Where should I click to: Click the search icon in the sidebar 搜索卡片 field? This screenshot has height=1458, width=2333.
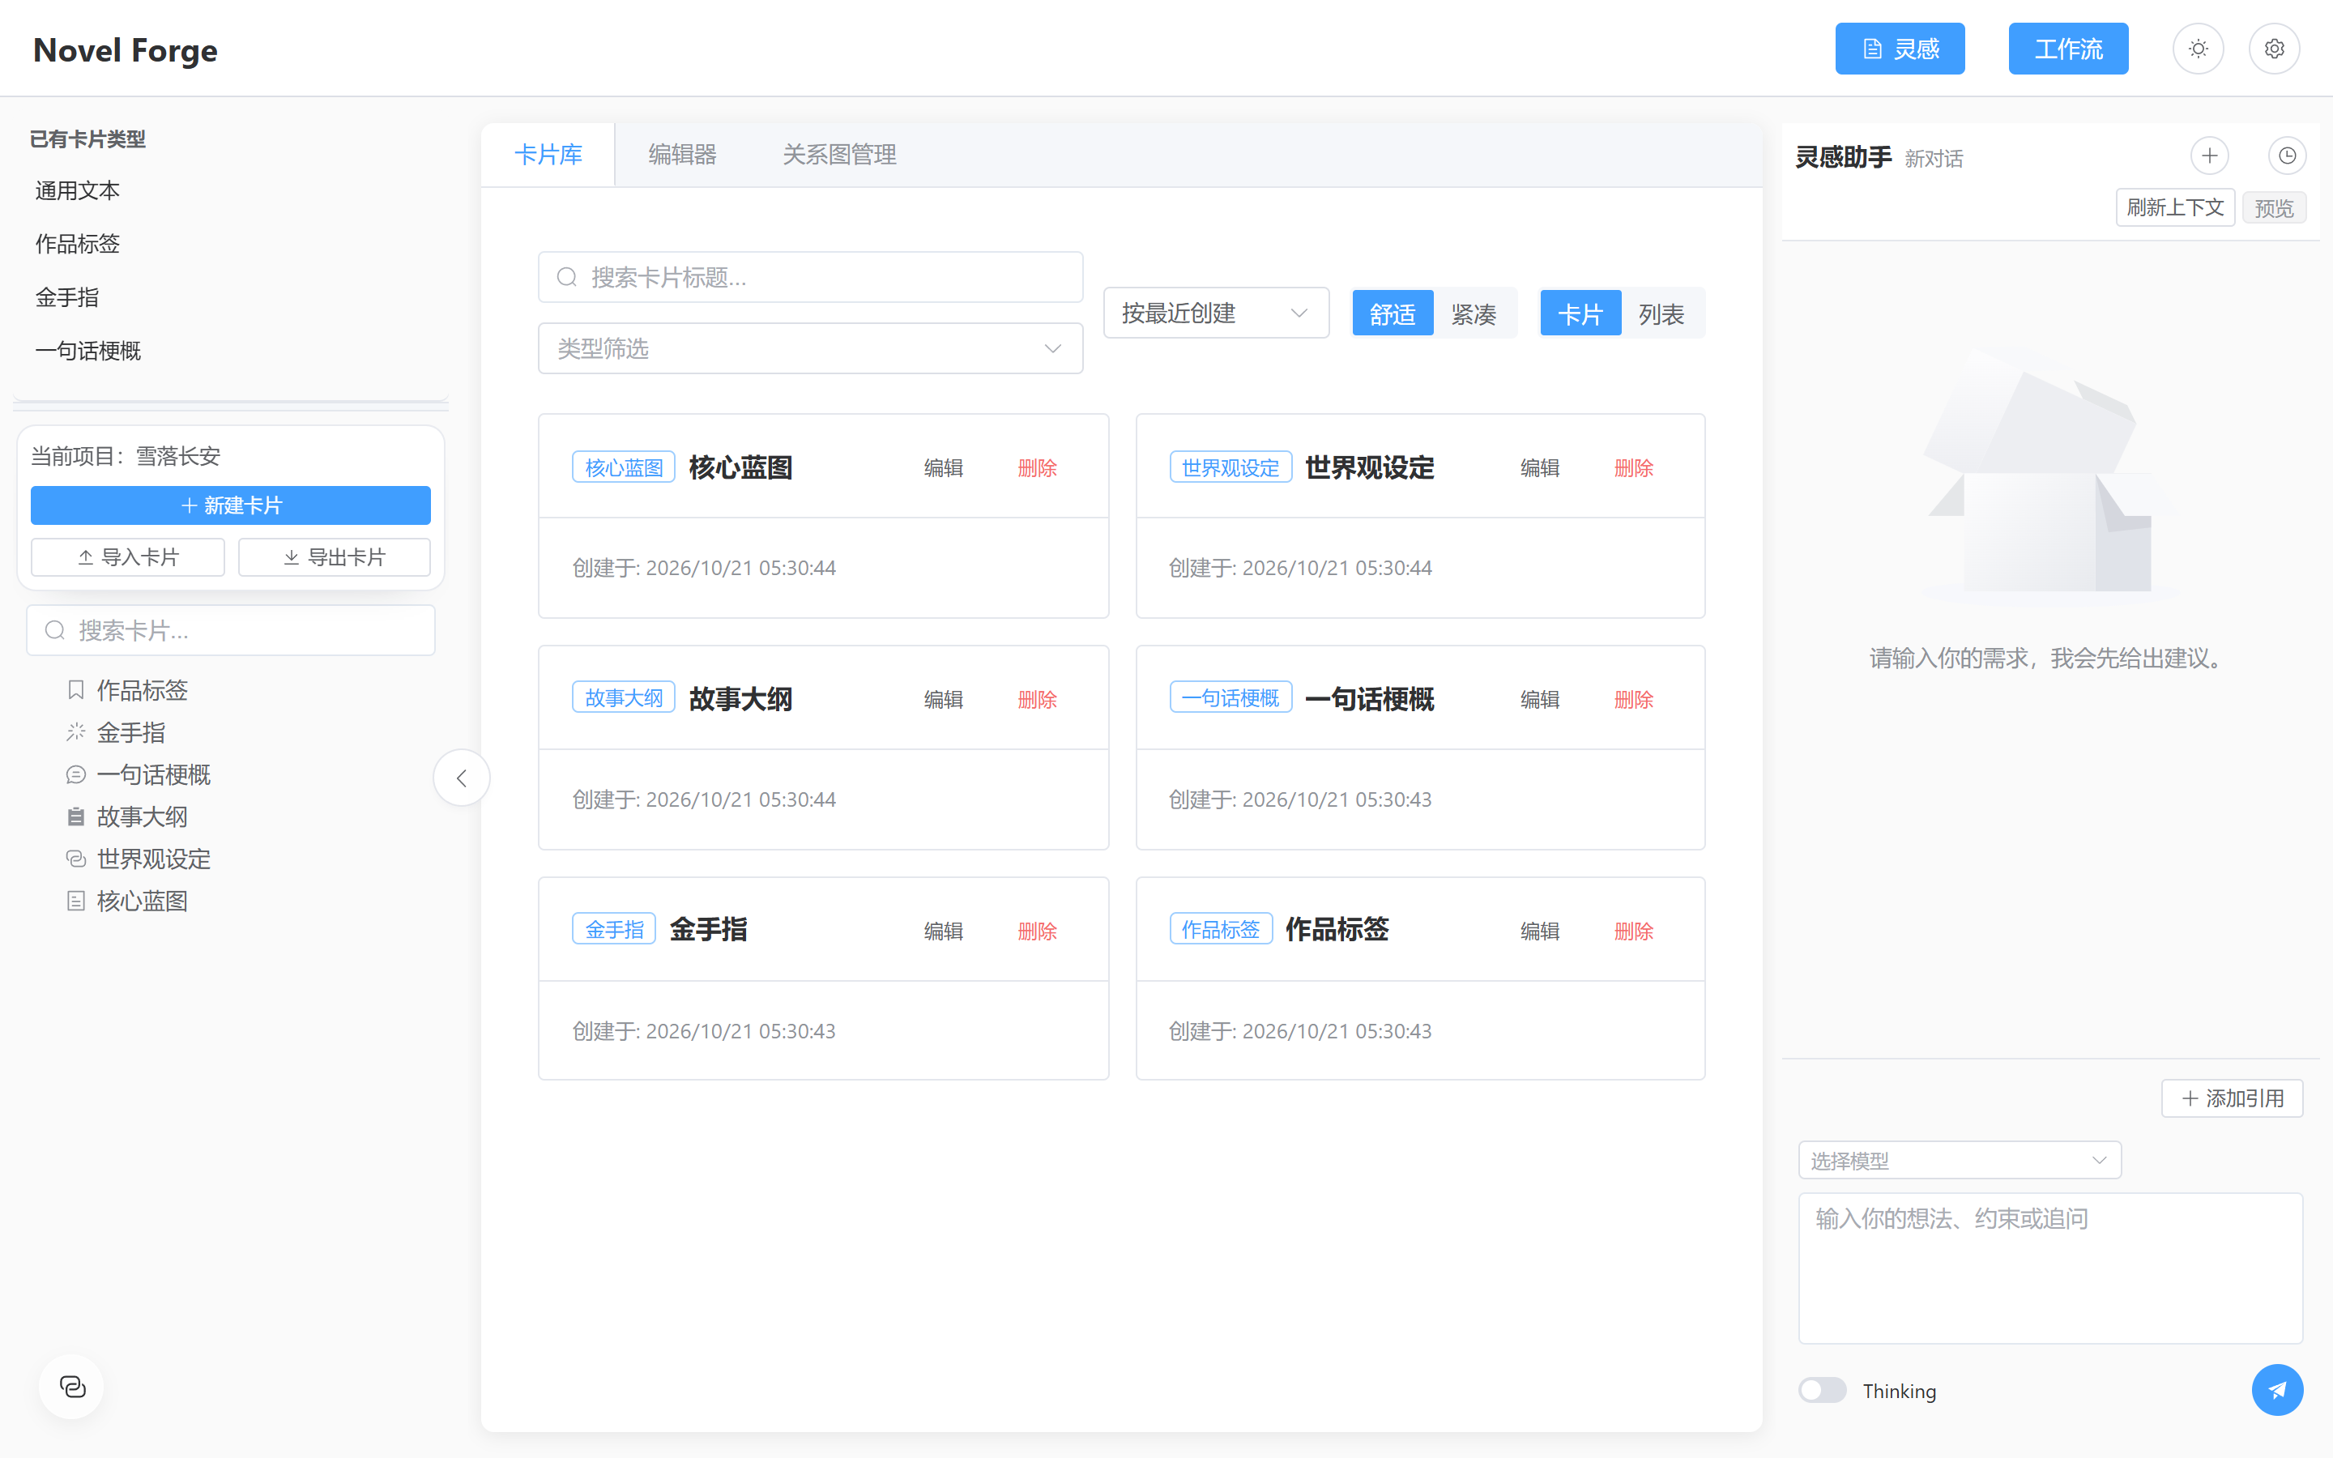(x=55, y=631)
